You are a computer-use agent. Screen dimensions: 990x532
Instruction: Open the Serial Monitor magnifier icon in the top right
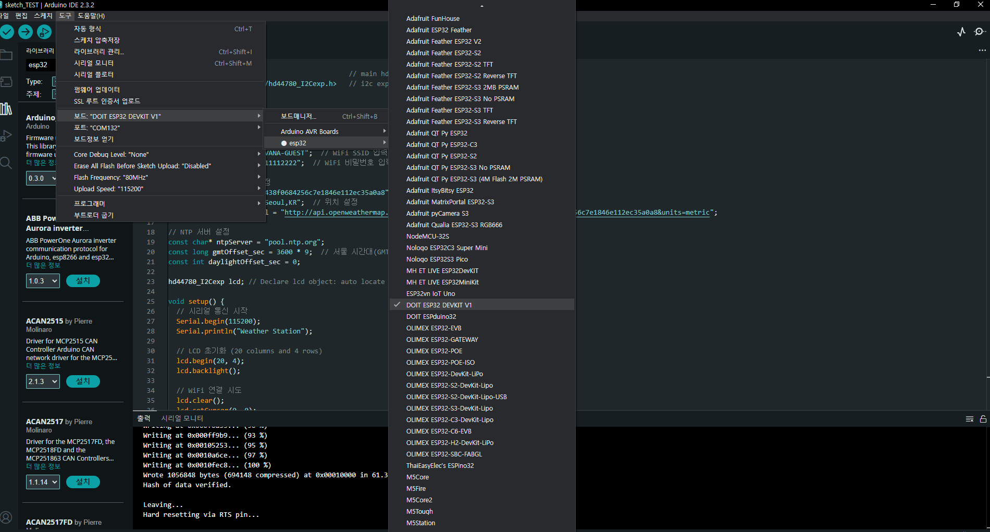click(x=980, y=32)
